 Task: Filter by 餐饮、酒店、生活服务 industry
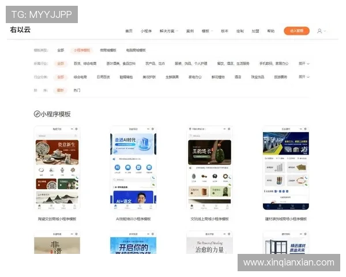click(233, 63)
